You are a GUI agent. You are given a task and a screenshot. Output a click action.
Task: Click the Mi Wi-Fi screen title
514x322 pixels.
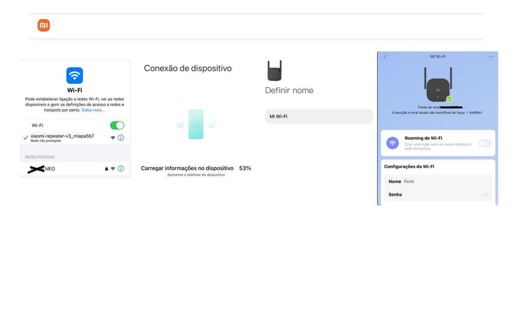point(438,56)
